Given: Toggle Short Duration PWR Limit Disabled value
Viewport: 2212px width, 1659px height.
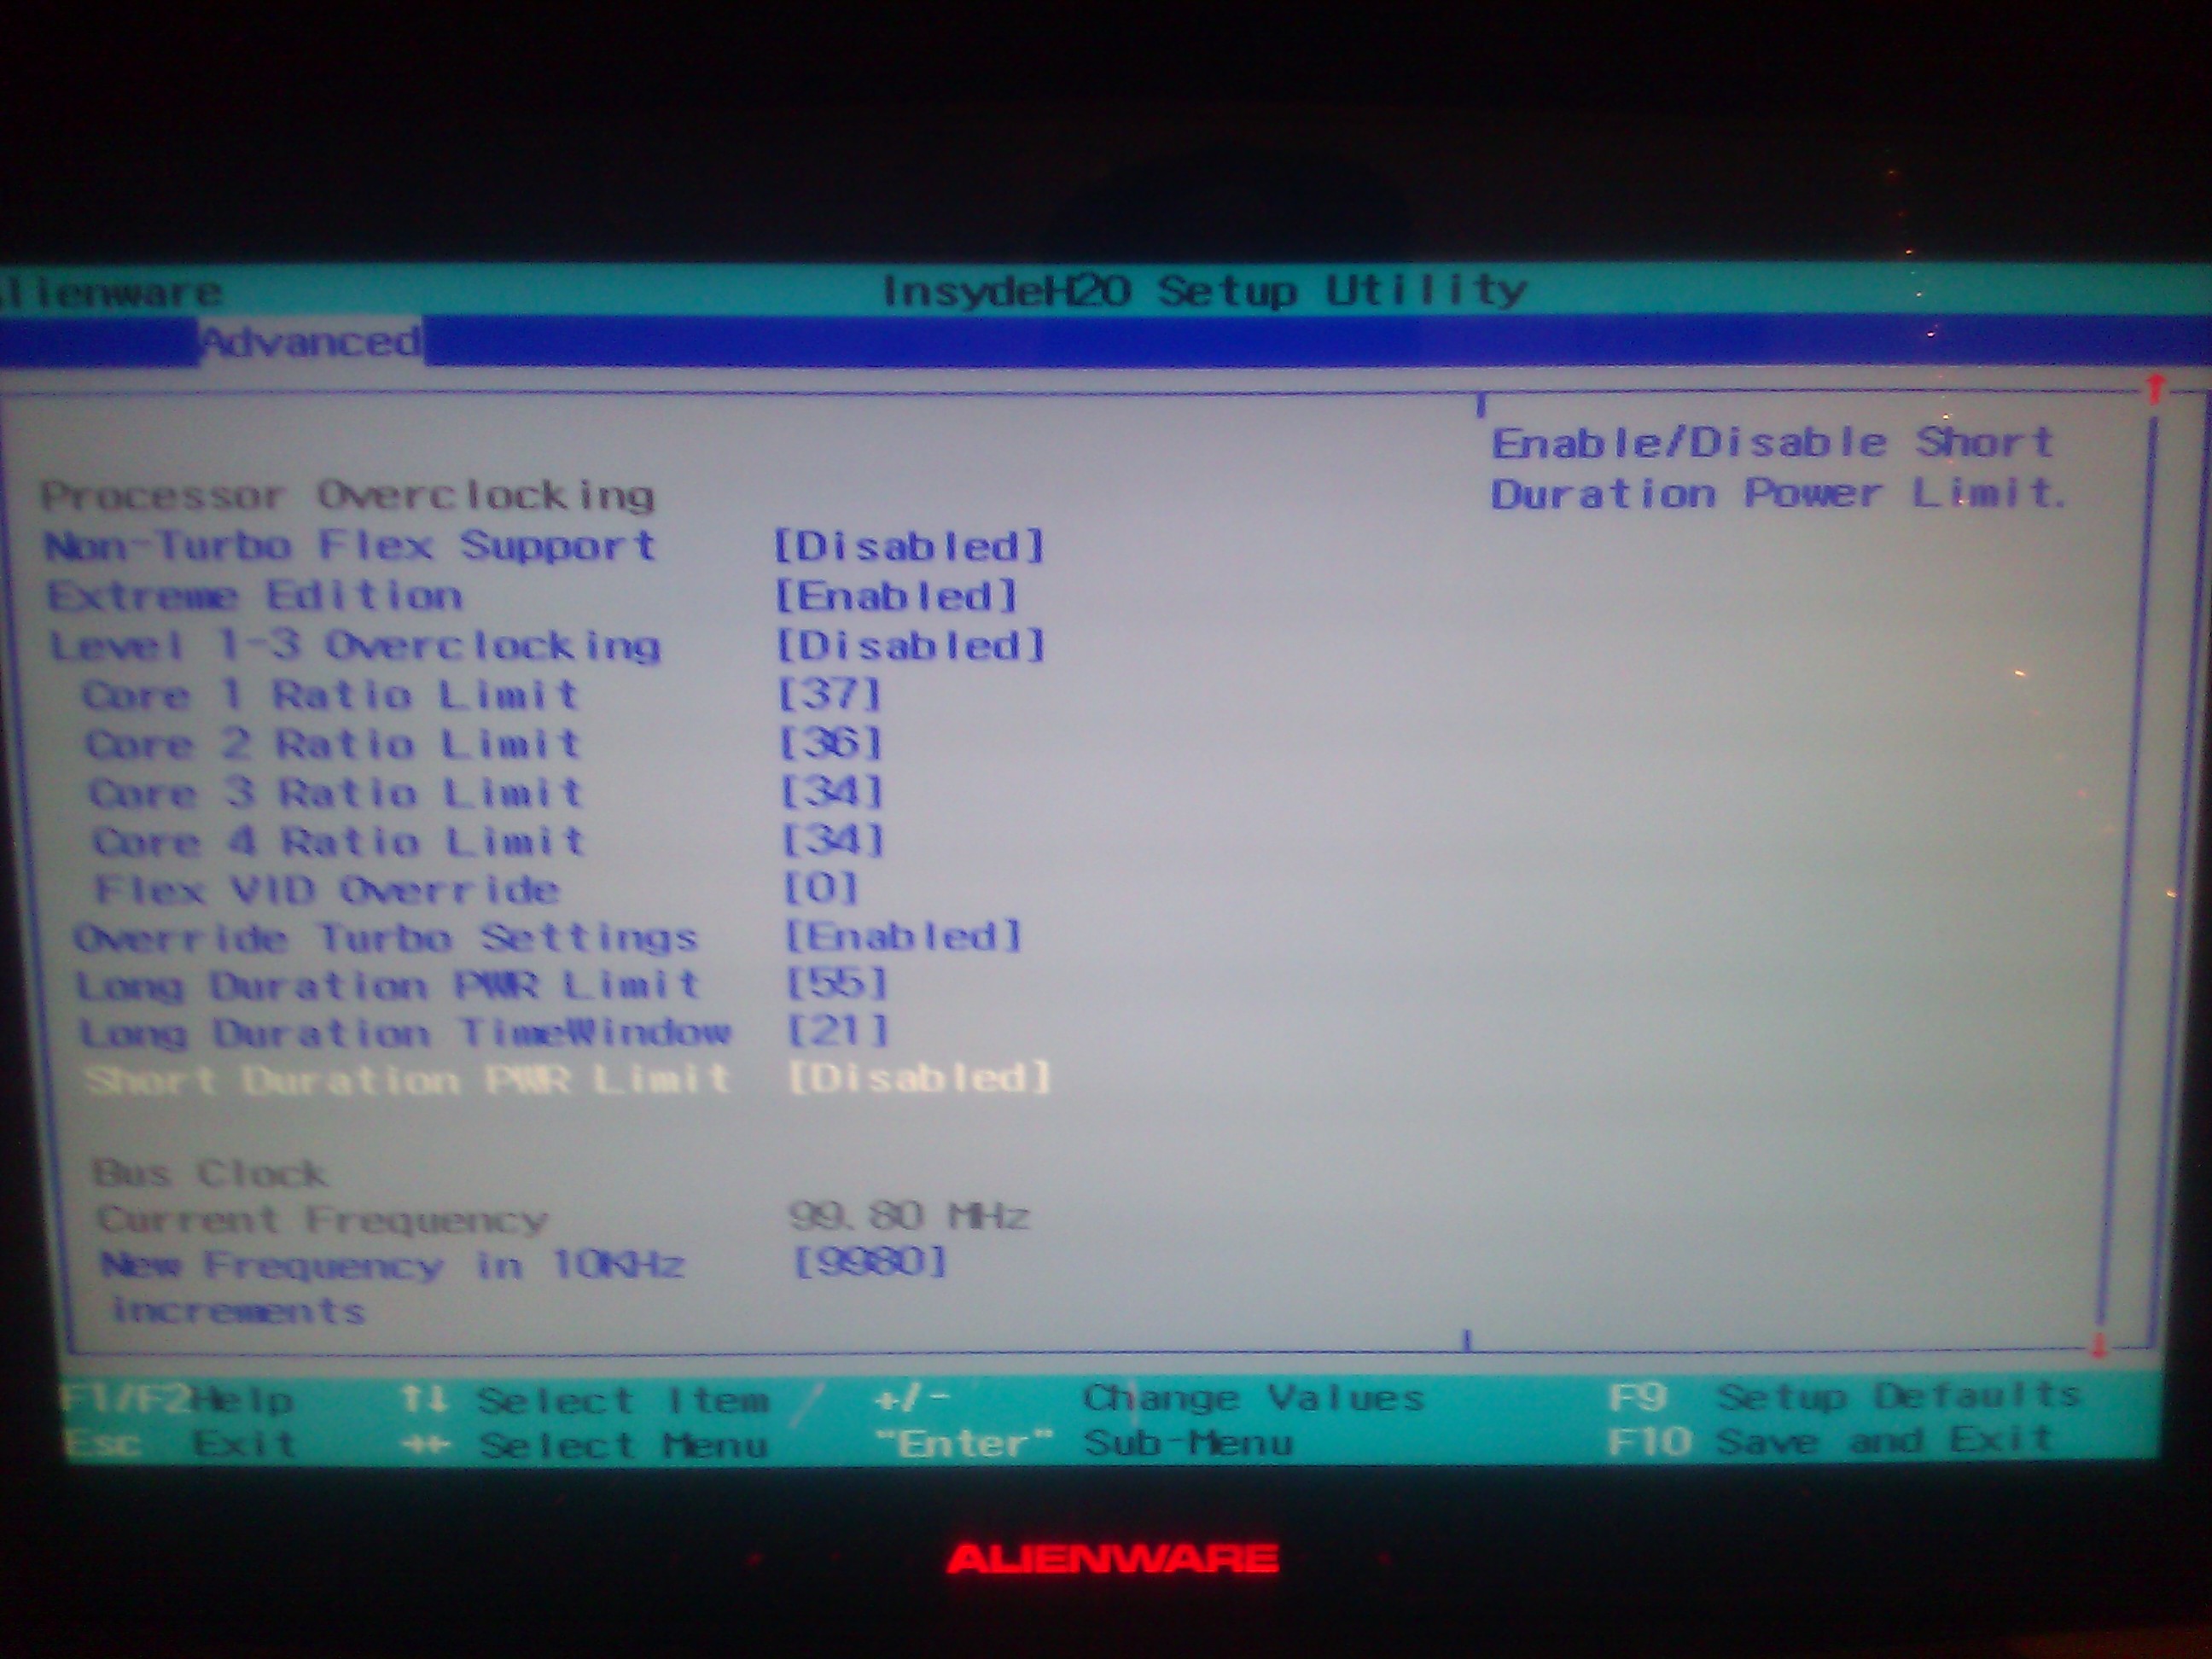Looking at the screenshot, I should tap(920, 1077).
